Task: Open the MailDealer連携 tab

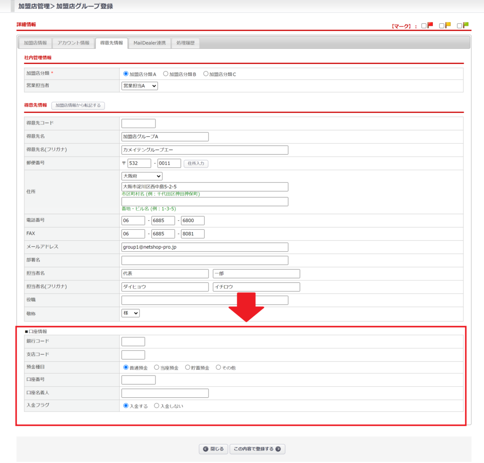Action: click(x=149, y=43)
